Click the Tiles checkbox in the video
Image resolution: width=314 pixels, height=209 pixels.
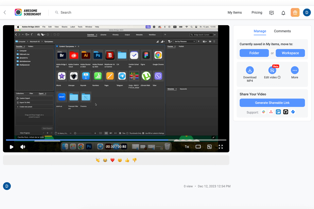(120, 133)
